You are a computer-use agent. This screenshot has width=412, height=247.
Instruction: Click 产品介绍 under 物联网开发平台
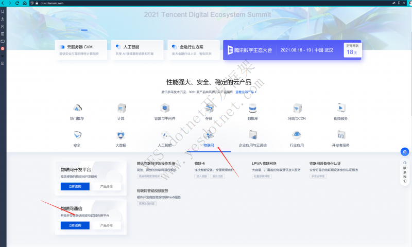[107, 186]
